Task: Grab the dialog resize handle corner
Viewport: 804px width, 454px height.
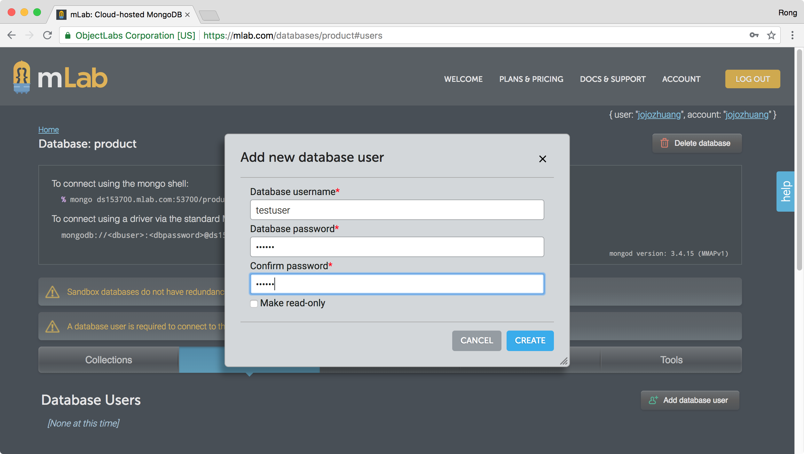Action: click(x=564, y=361)
